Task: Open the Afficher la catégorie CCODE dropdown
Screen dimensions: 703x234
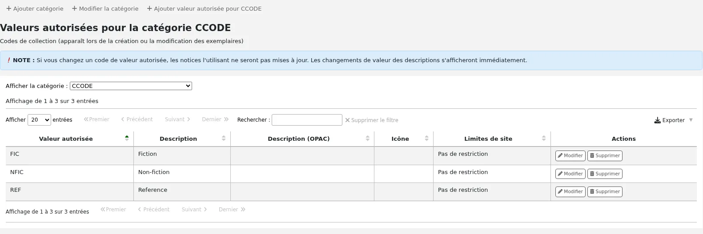Action: pos(131,86)
